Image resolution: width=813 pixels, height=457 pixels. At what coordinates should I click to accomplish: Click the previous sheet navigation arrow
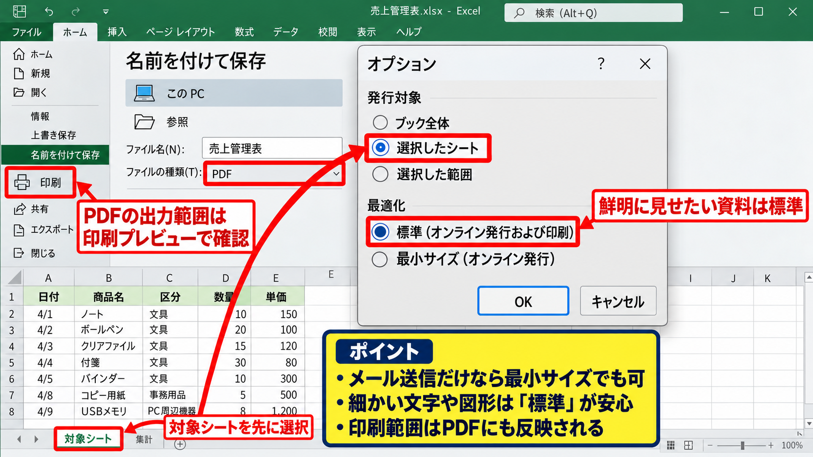point(19,439)
